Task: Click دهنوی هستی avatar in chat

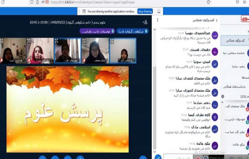Action: (215, 52)
